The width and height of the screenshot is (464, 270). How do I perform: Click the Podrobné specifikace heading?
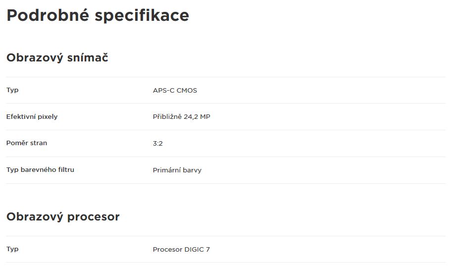[98, 16]
